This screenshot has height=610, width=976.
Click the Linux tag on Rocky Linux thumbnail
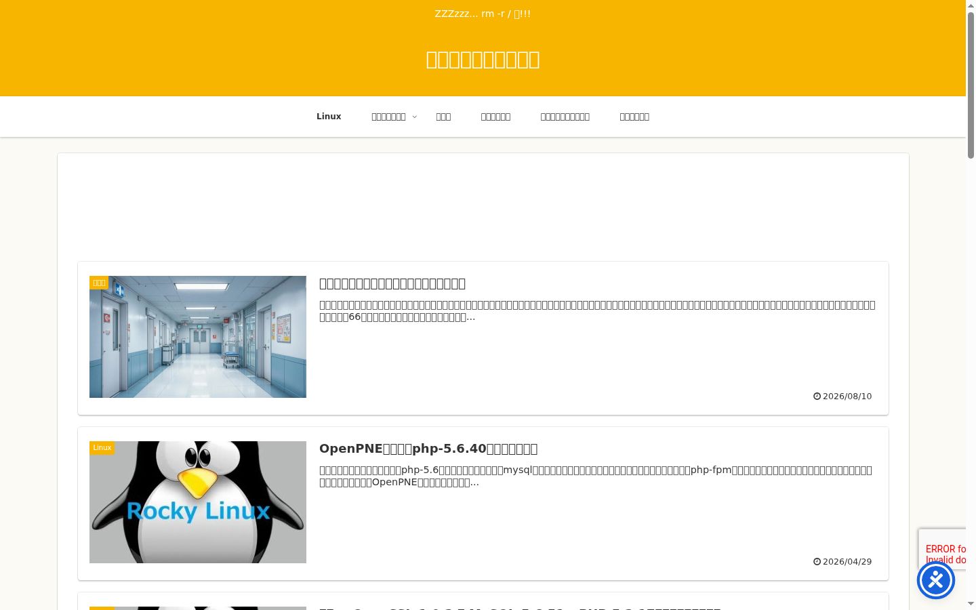102,448
